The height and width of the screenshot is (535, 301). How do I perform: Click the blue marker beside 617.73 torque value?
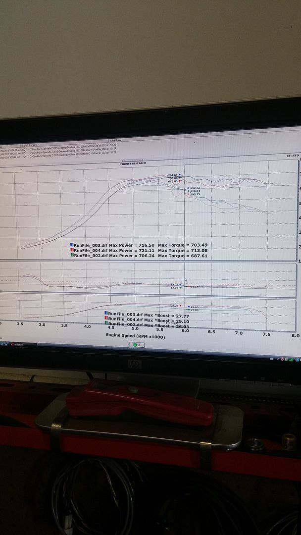tap(187, 188)
